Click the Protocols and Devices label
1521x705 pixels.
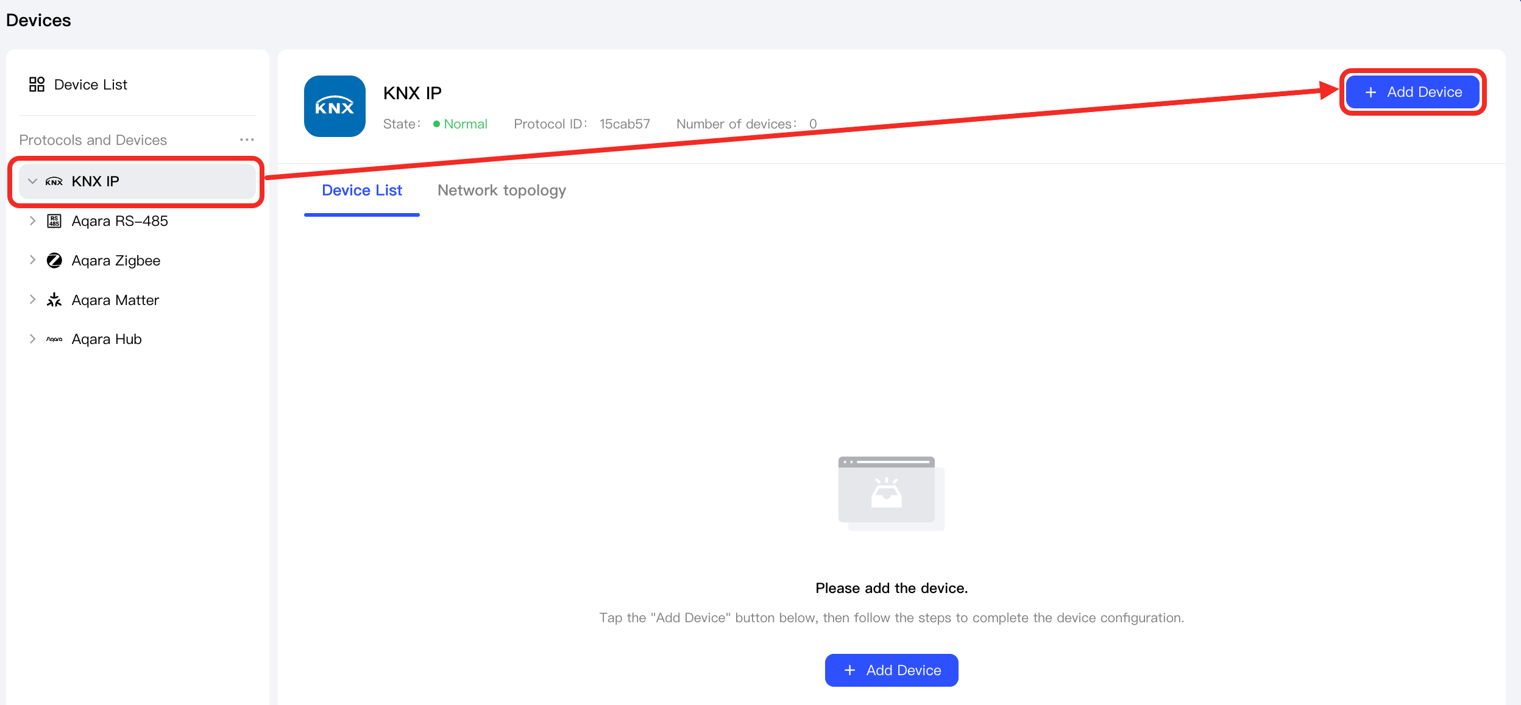point(93,140)
